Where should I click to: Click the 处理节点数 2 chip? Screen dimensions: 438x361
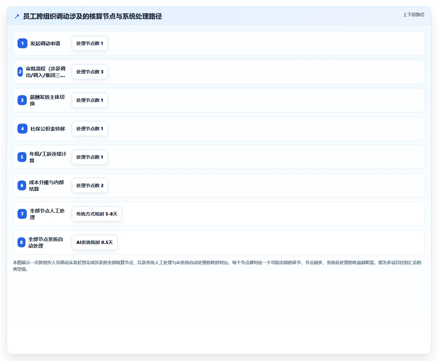pyautogui.click(x=90, y=185)
